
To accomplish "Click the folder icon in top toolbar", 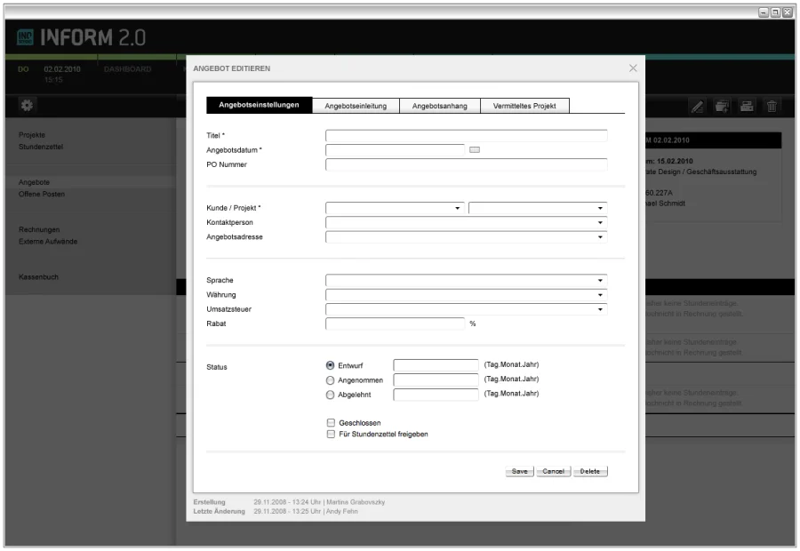I will point(724,107).
